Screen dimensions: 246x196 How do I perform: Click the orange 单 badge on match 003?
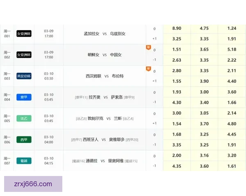pos(148,69)
